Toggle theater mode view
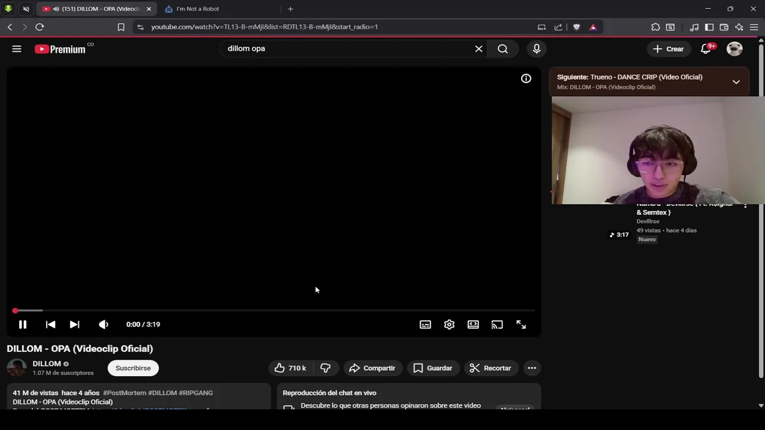Image resolution: width=765 pixels, height=430 pixels. 473,324
